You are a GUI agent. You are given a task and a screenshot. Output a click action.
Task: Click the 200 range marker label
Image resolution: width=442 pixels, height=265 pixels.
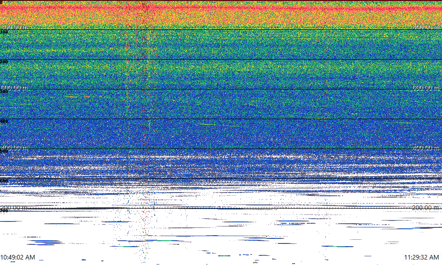4,62
